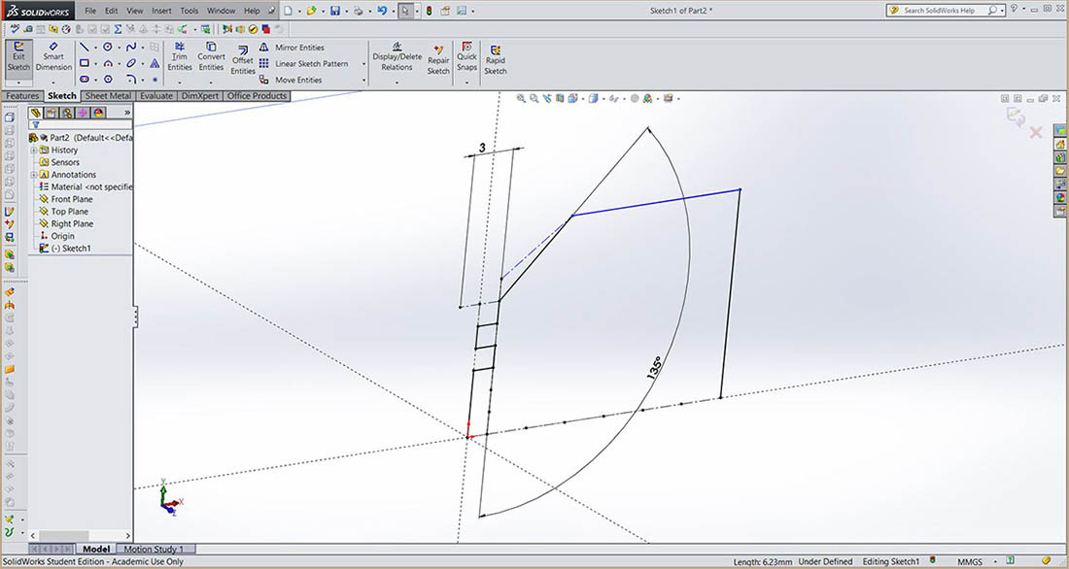1069x569 pixels.
Task: Open the Linear Sketch Pattern dropdown arrow
Action: [363, 64]
